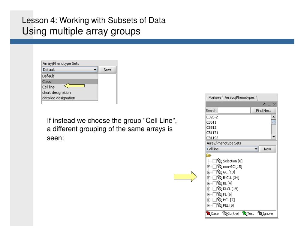Screen dimensions: 307x234
Task: Select the B-CLL [34] set label
Action: pos(231,178)
